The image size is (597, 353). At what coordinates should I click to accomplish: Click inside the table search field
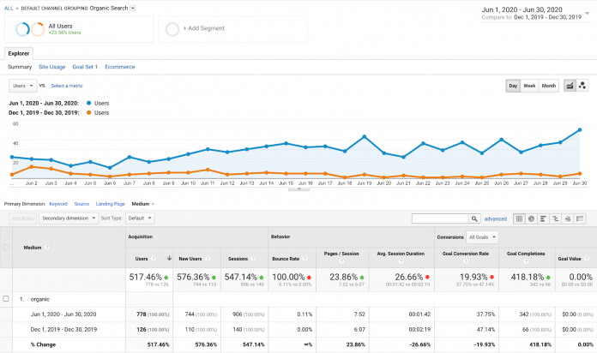[439, 218]
